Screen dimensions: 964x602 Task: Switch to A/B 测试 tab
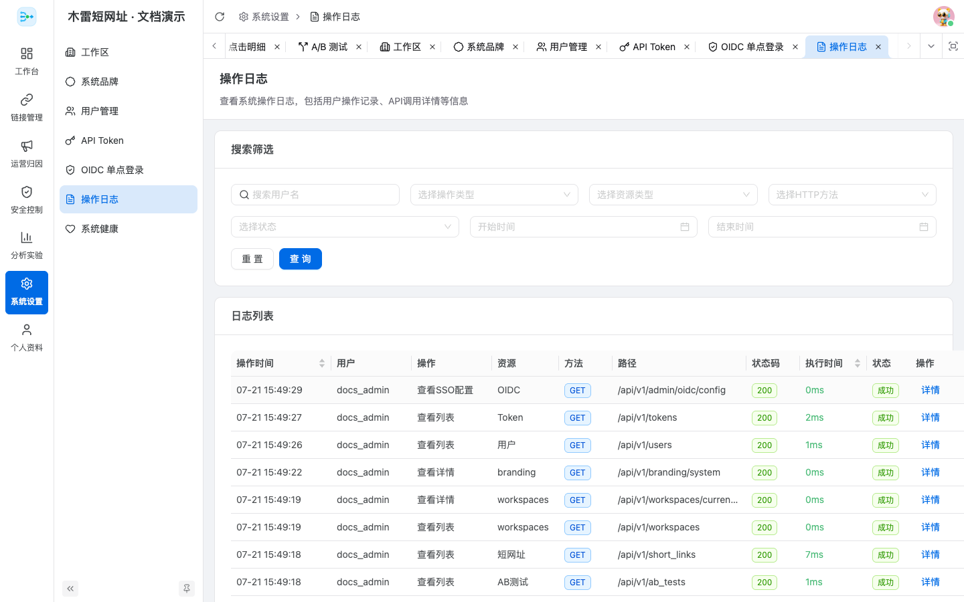click(323, 47)
